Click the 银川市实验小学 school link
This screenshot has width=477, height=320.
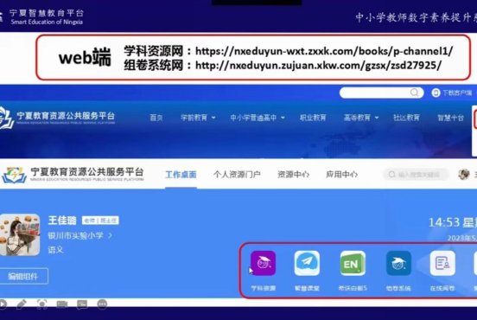click(76, 235)
